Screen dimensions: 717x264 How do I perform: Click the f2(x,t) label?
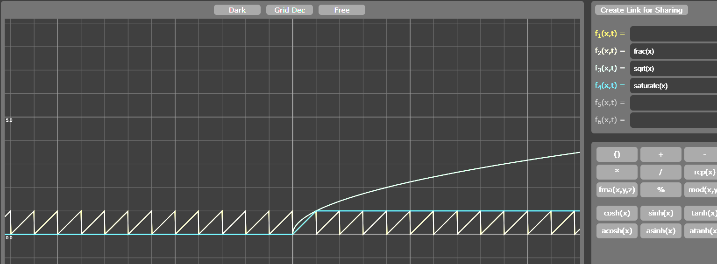pyautogui.click(x=610, y=51)
